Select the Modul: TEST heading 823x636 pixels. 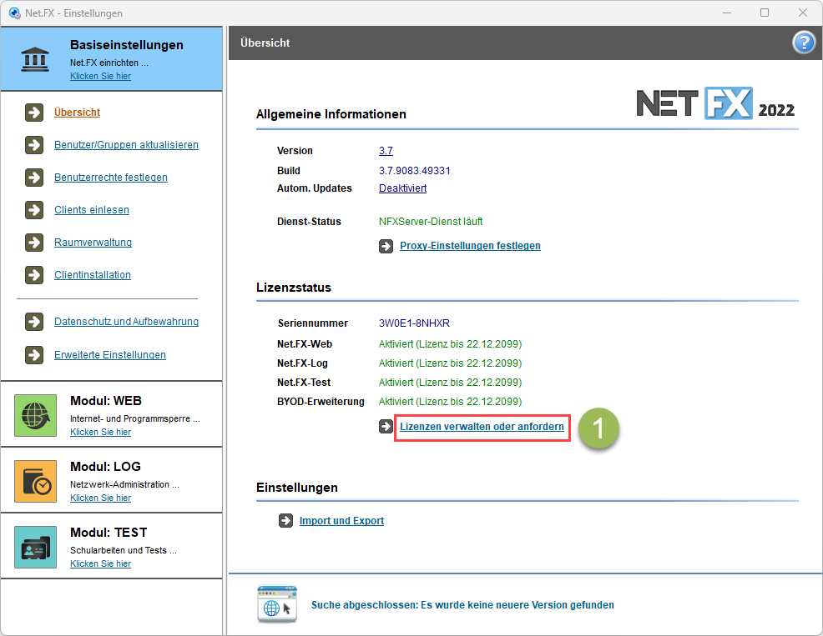(x=109, y=532)
